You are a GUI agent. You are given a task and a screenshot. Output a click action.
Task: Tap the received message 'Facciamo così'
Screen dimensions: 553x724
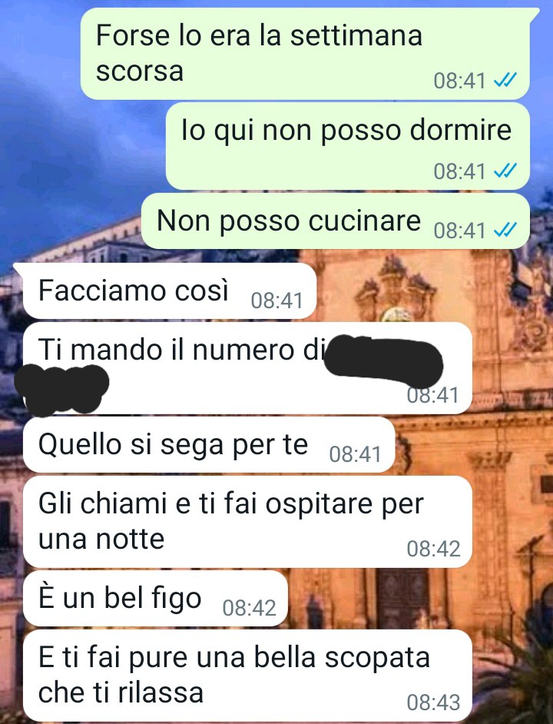click(170, 291)
